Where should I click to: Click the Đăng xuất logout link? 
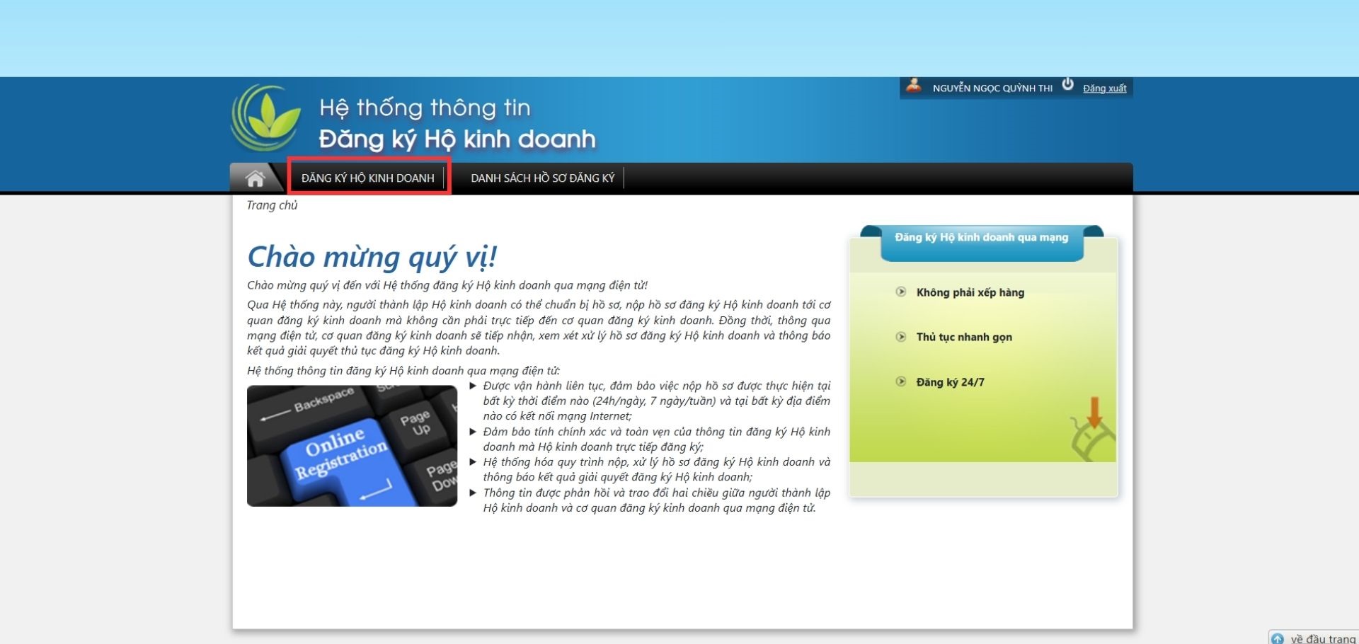[1104, 88]
